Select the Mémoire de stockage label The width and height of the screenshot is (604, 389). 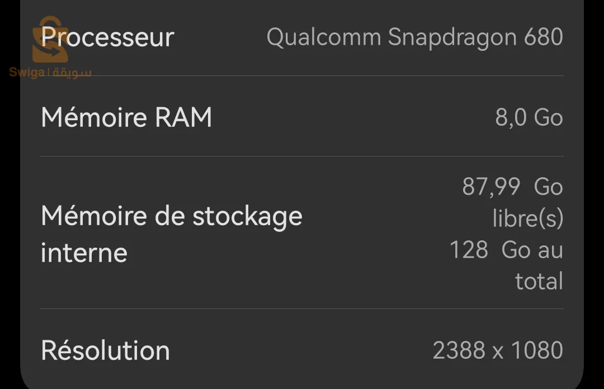[171, 216]
